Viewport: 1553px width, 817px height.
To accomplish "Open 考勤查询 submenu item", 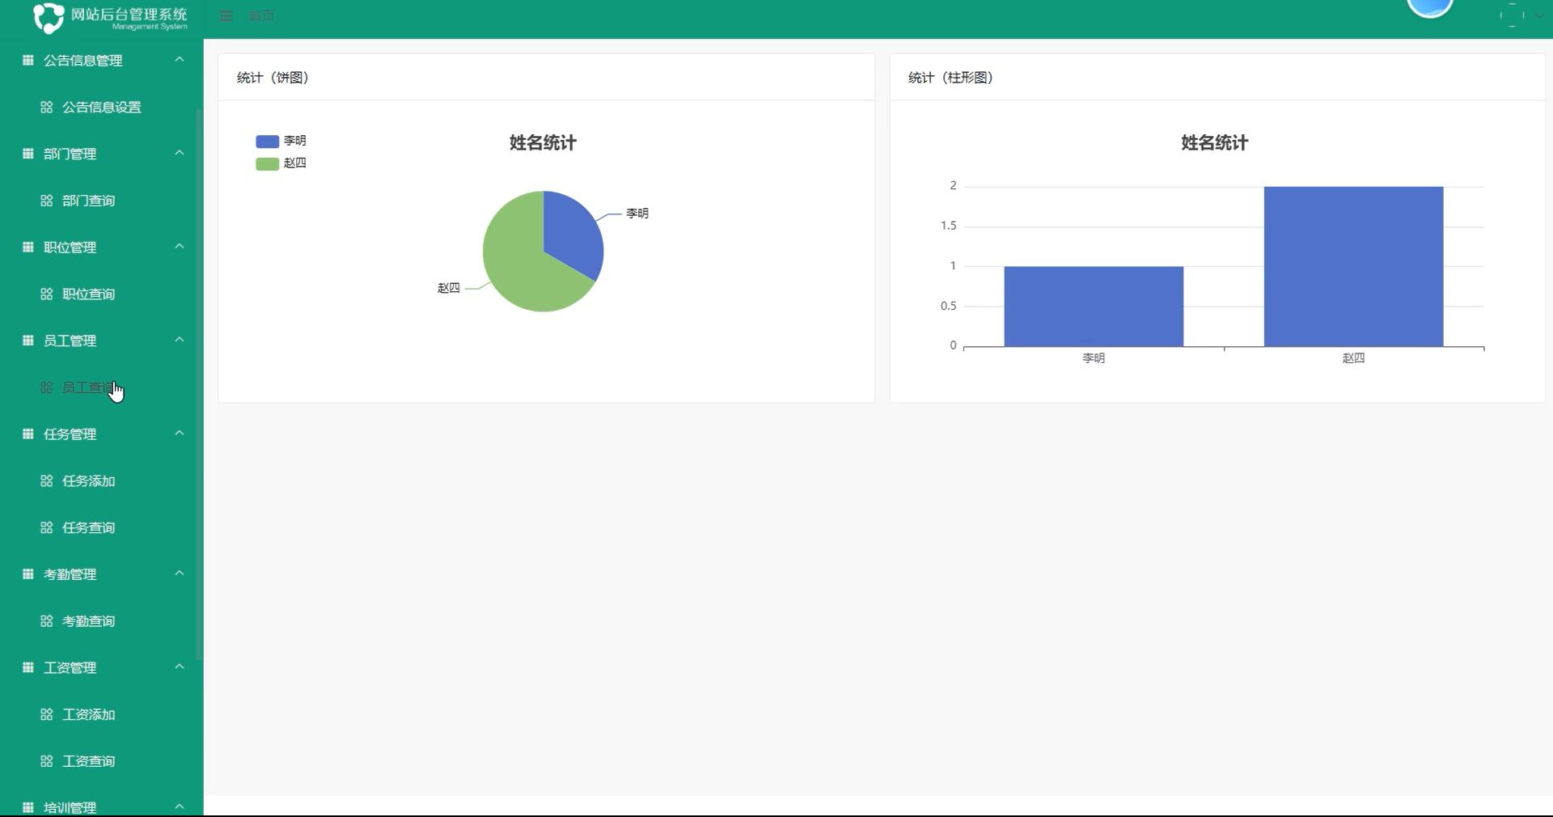I will [x=89, y=621].
